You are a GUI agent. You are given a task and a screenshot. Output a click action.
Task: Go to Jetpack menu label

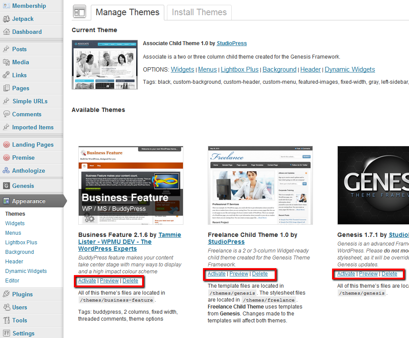23,19
